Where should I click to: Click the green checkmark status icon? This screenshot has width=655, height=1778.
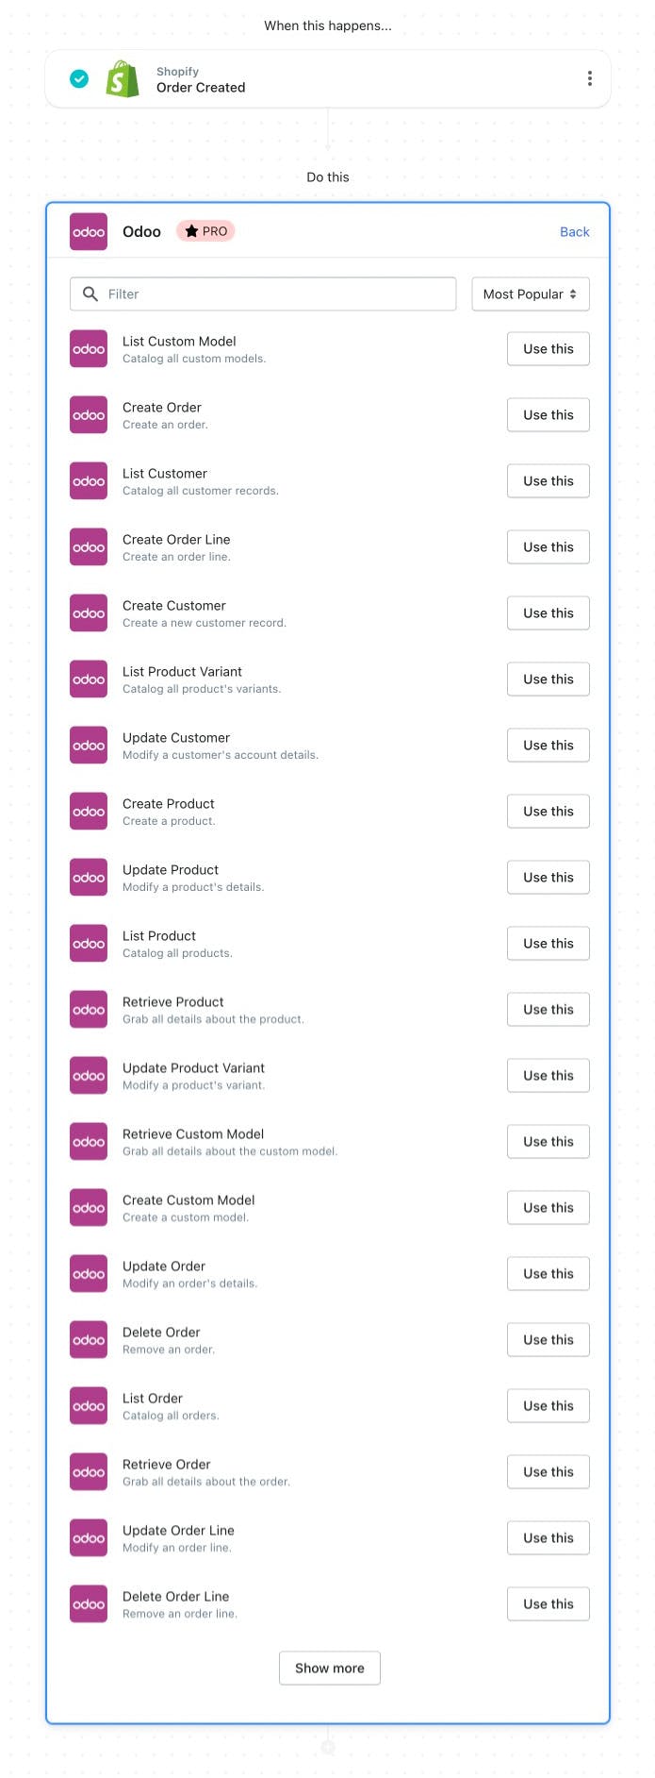[x=80, y=79]
